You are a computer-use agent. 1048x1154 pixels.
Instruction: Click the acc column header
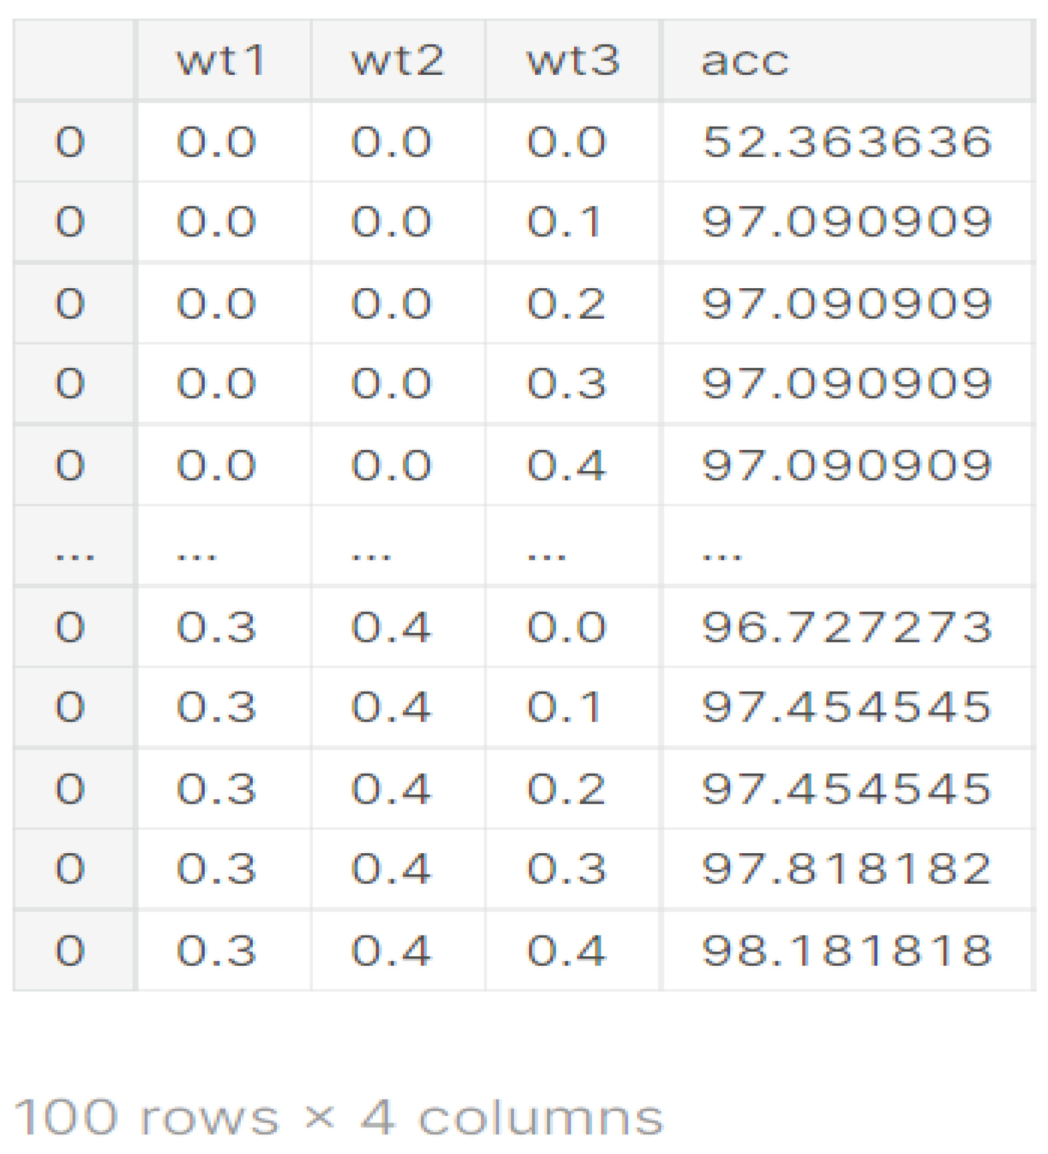[x=745, y=60]
